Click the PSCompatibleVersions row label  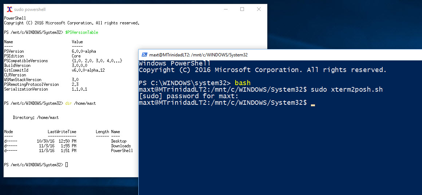[26, 61]
